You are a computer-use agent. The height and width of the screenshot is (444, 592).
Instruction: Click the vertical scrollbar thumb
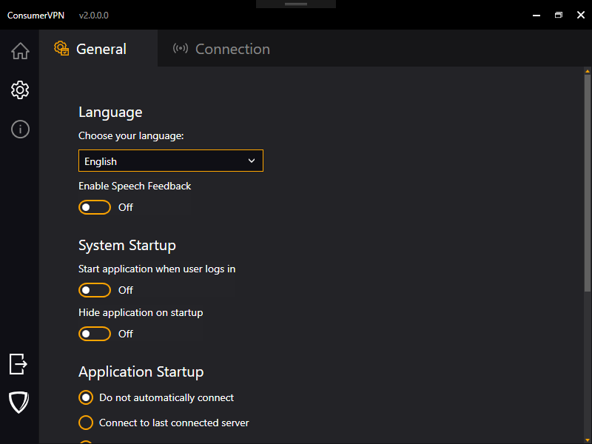[587, 183]
